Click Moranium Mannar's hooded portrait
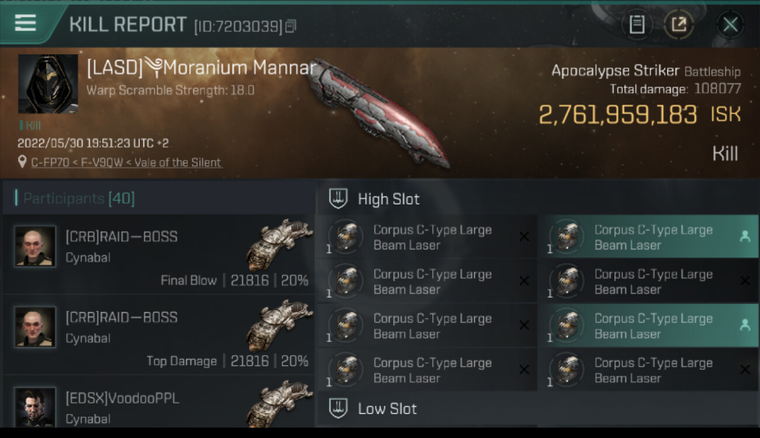This screenshot has width=760, height=438. [48, 84]
